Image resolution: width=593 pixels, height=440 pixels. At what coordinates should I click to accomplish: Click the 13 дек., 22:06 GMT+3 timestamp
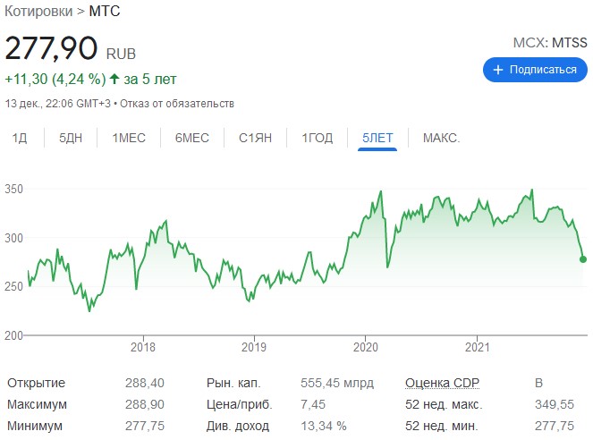click(57, 104)
